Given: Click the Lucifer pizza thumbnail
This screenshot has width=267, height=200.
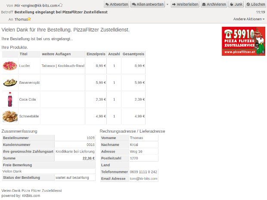Looking at the screenshot, I should (10, 66).
